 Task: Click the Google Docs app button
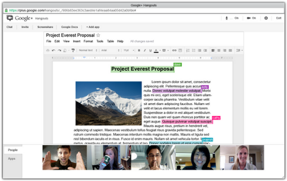click(69, 27)
